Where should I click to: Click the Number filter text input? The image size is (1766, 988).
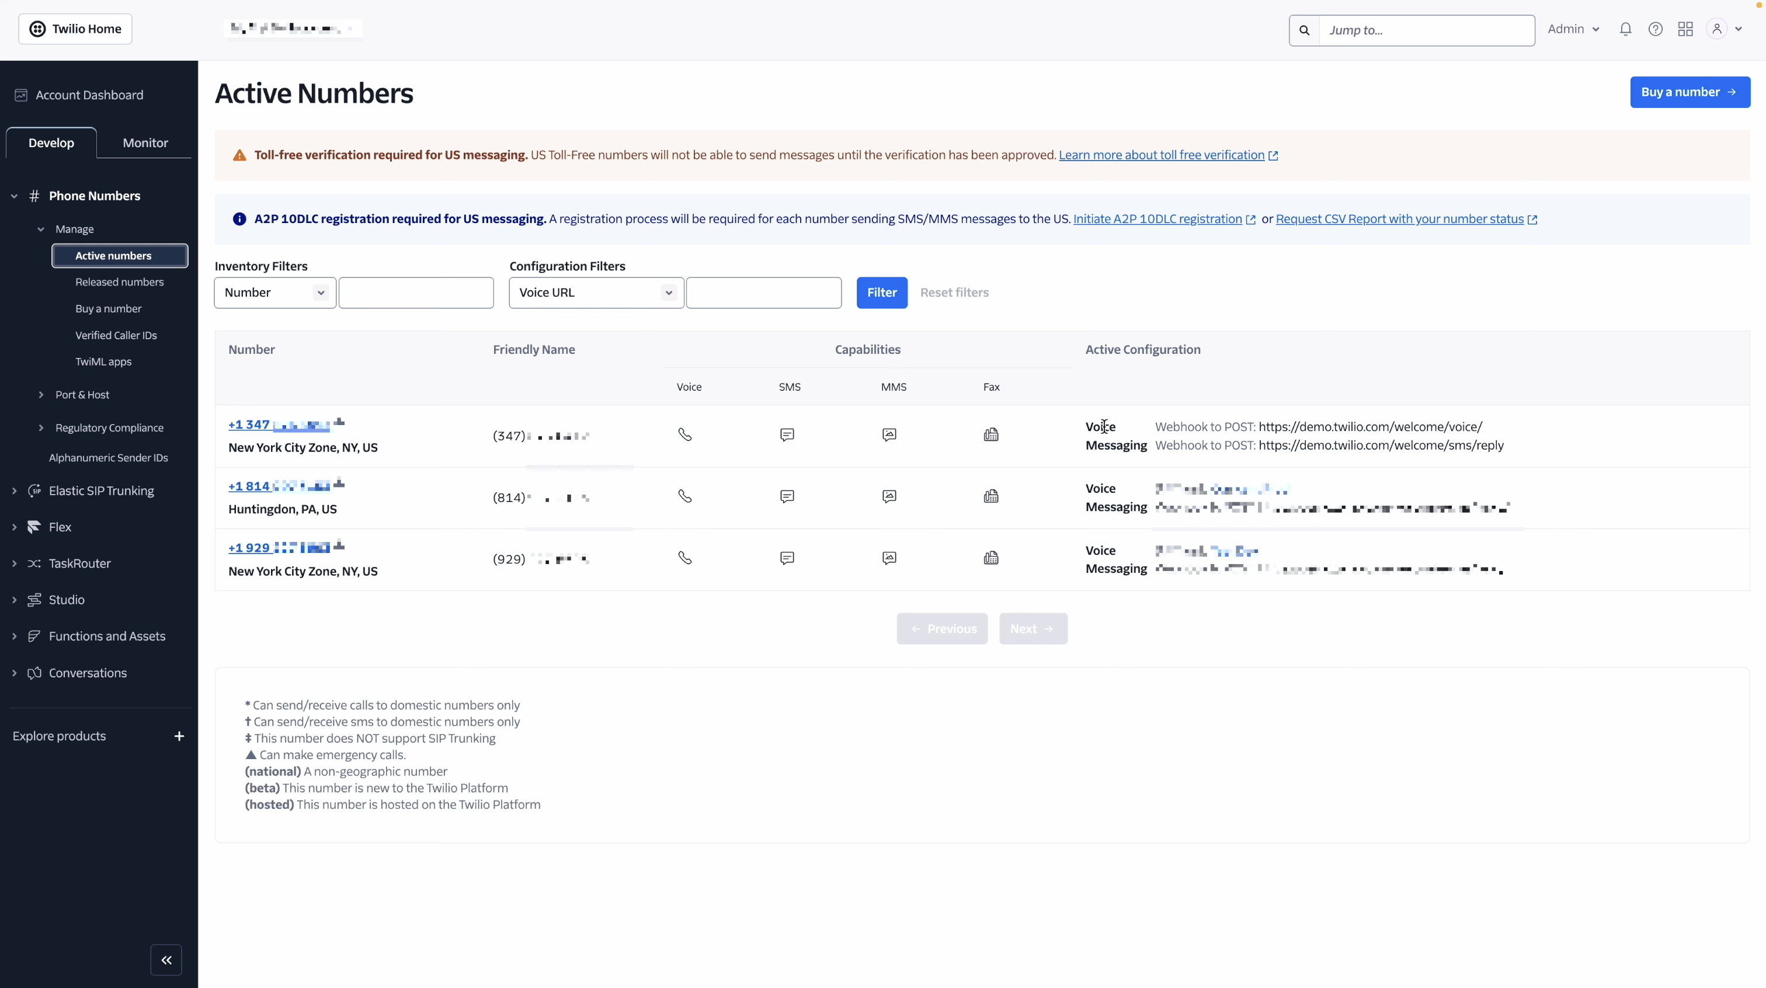[x=416, y=293]
